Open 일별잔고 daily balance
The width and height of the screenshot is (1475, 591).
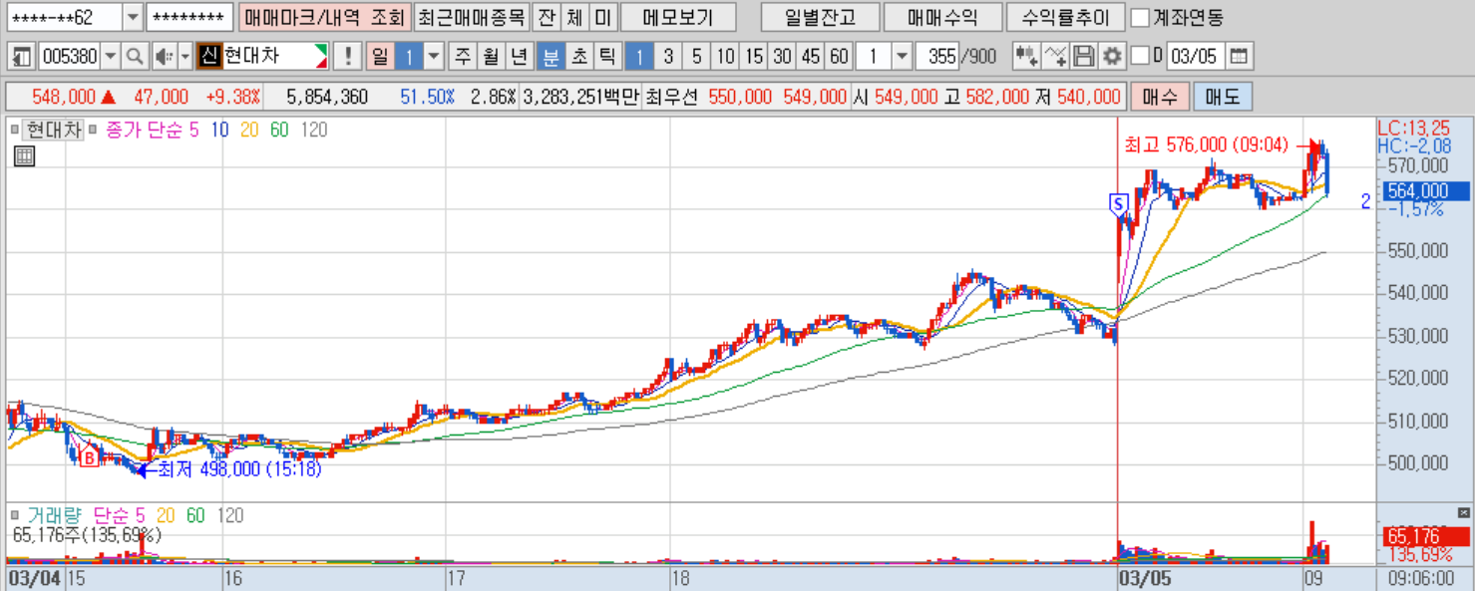tap(820, 17)
